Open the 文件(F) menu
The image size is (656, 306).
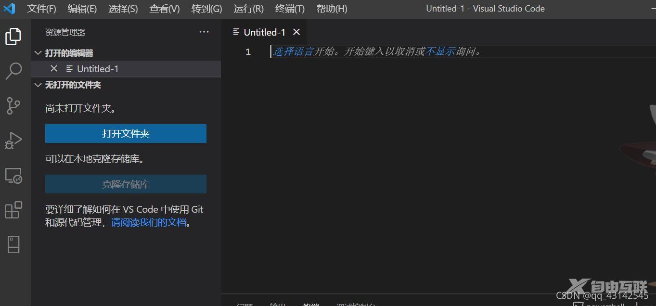41,9
